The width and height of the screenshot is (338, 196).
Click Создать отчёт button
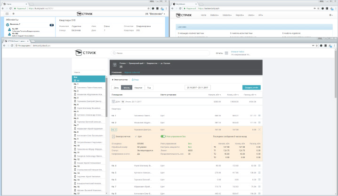click(x=251, y=88)
